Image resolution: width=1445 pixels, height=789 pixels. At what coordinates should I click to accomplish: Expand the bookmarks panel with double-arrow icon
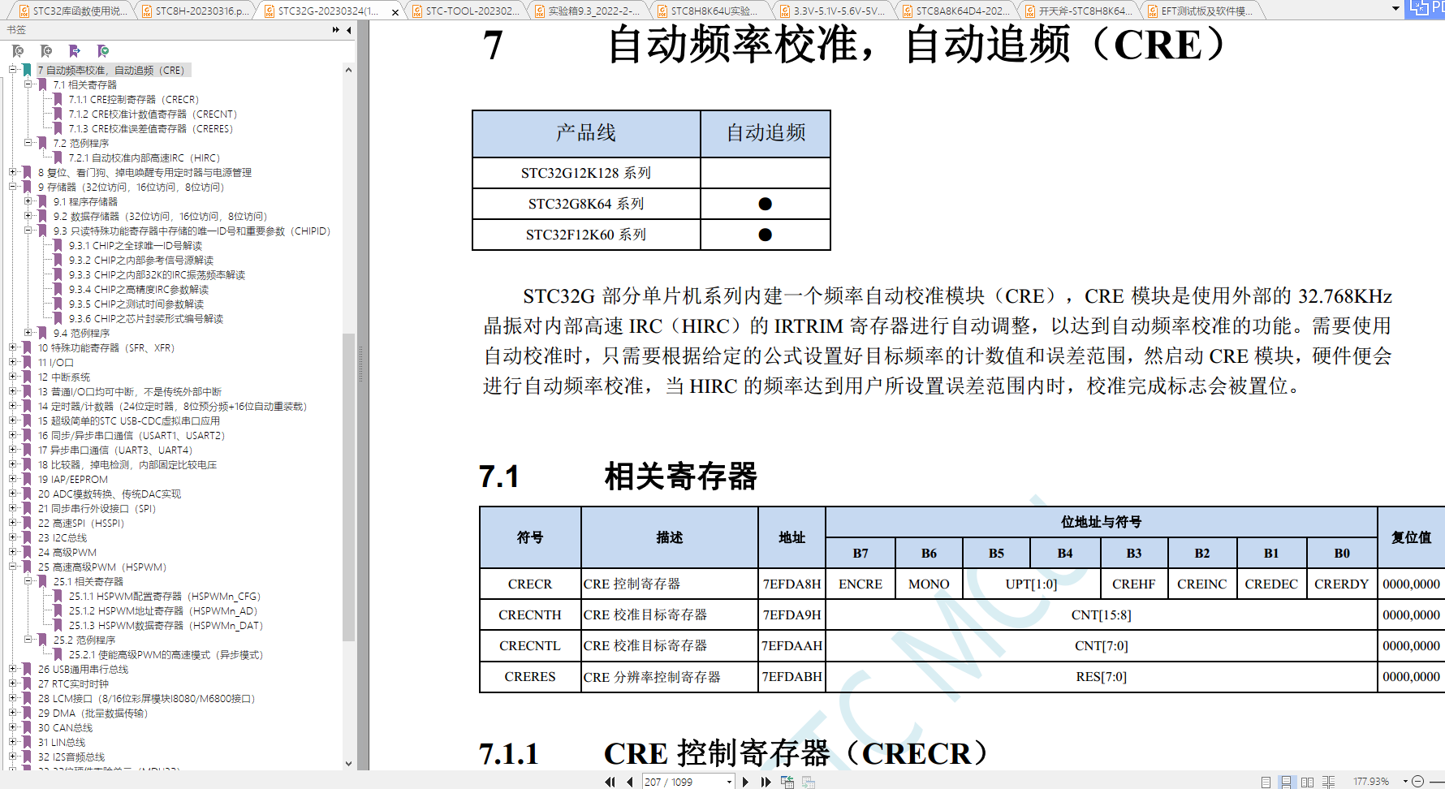(336, 30)
